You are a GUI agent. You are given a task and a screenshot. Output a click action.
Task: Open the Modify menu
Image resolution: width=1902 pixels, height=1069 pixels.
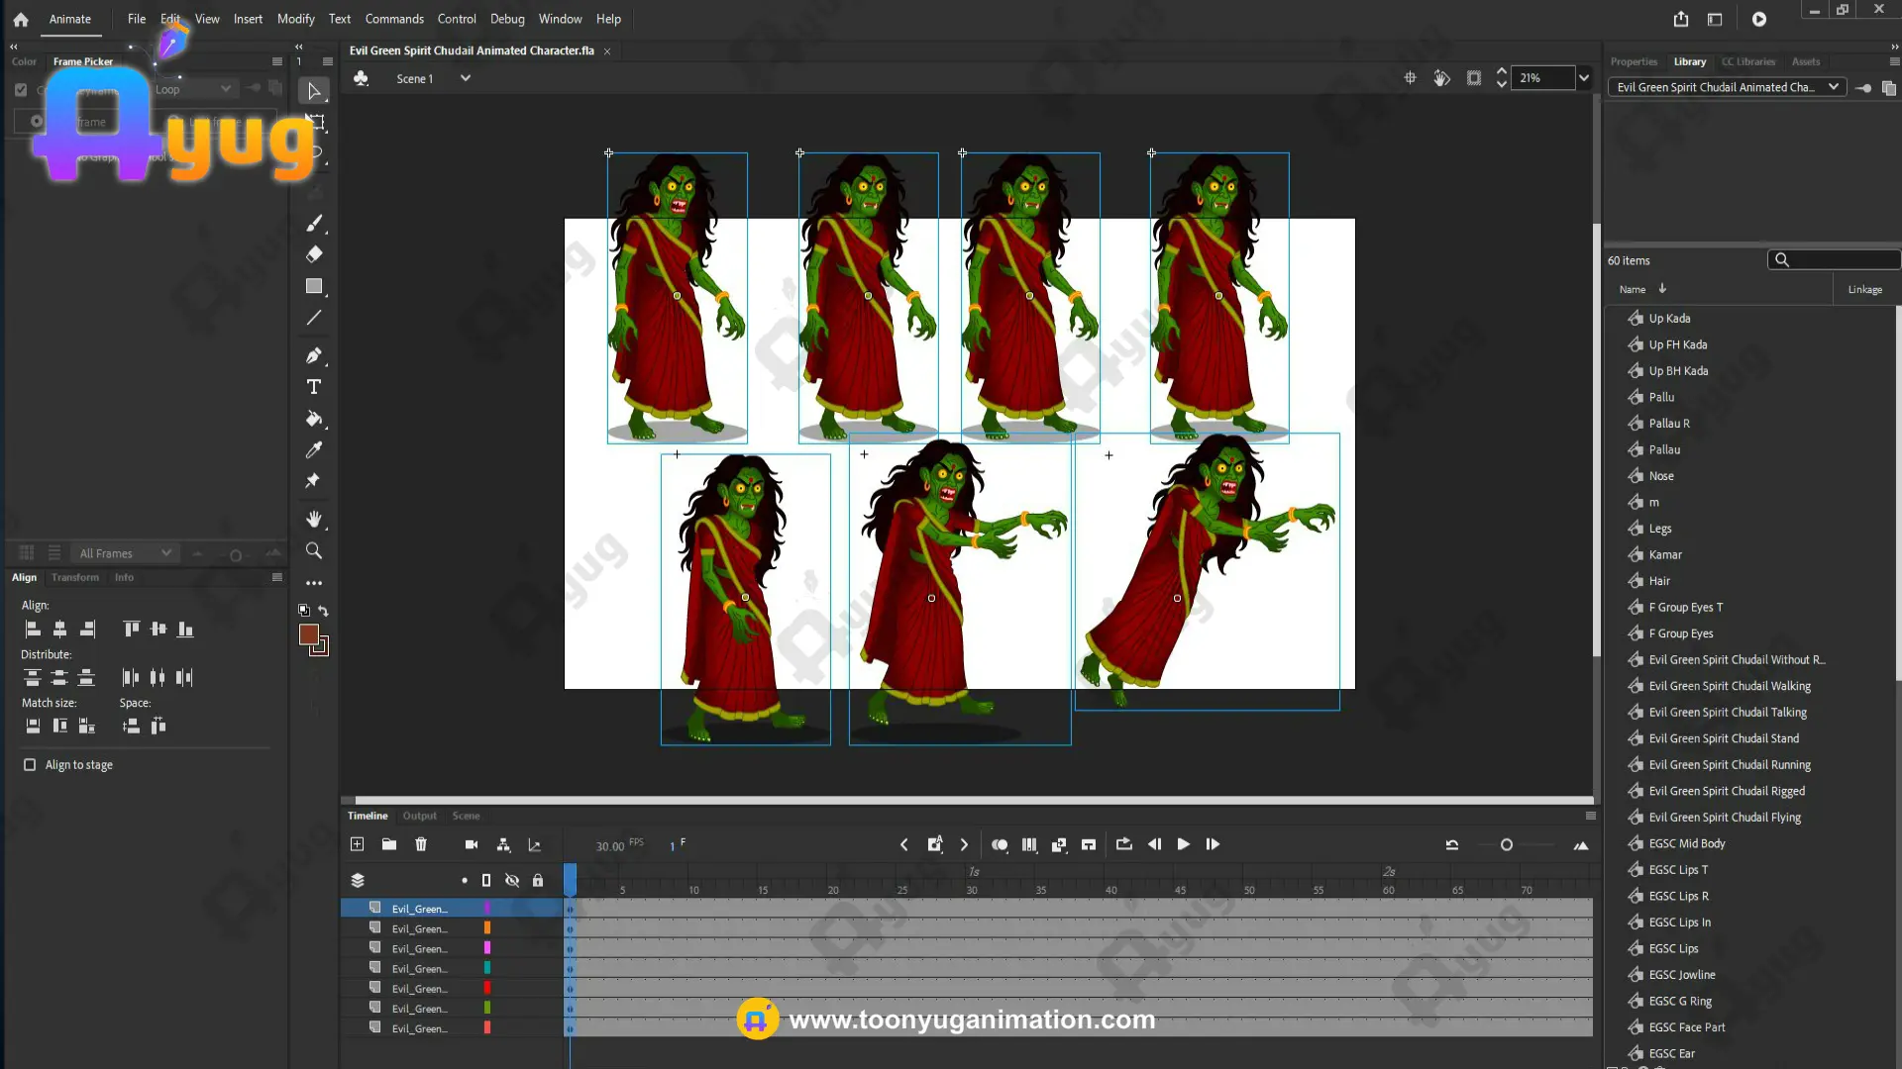point(295,19)
